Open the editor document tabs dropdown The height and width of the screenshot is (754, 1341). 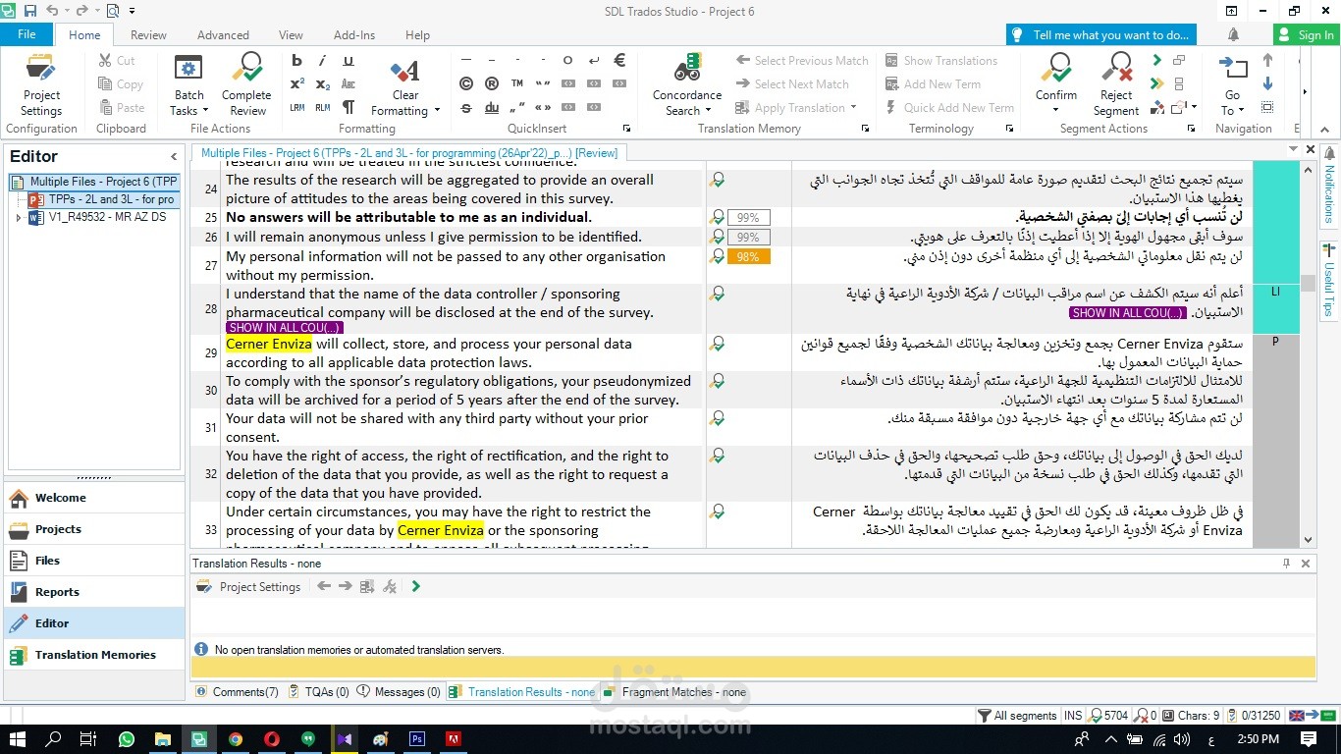[1292, 149]
